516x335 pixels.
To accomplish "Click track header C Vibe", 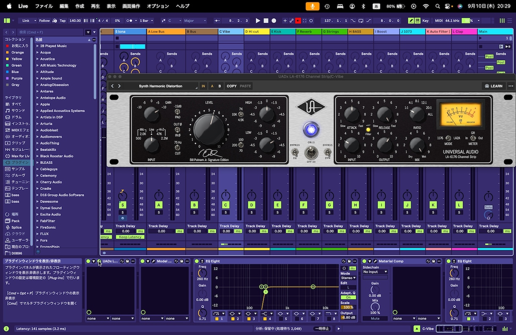I will coord(231,31).
